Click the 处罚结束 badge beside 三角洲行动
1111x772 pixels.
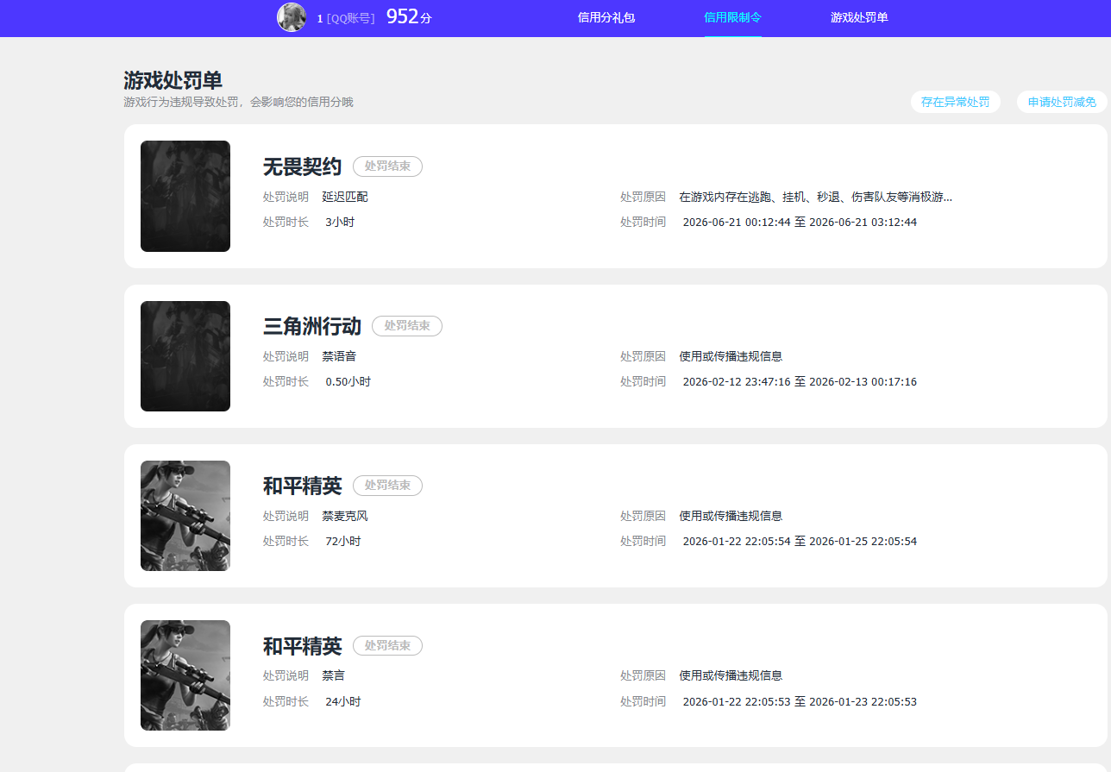(x=407, y=326)
